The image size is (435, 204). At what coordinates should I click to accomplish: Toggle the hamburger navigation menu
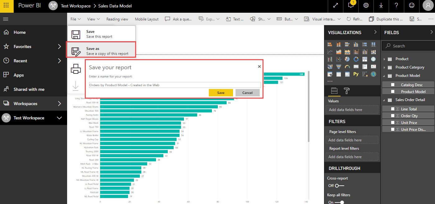point(6,19)
